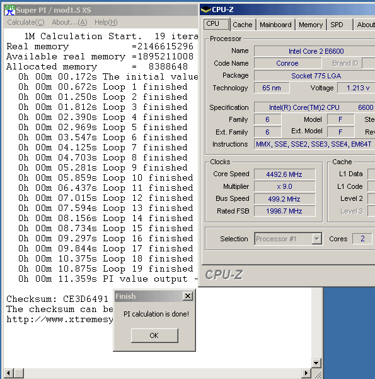Click the CPU-Z window title bar
Viewport: 375px width, 379px height.
[287, 9]
